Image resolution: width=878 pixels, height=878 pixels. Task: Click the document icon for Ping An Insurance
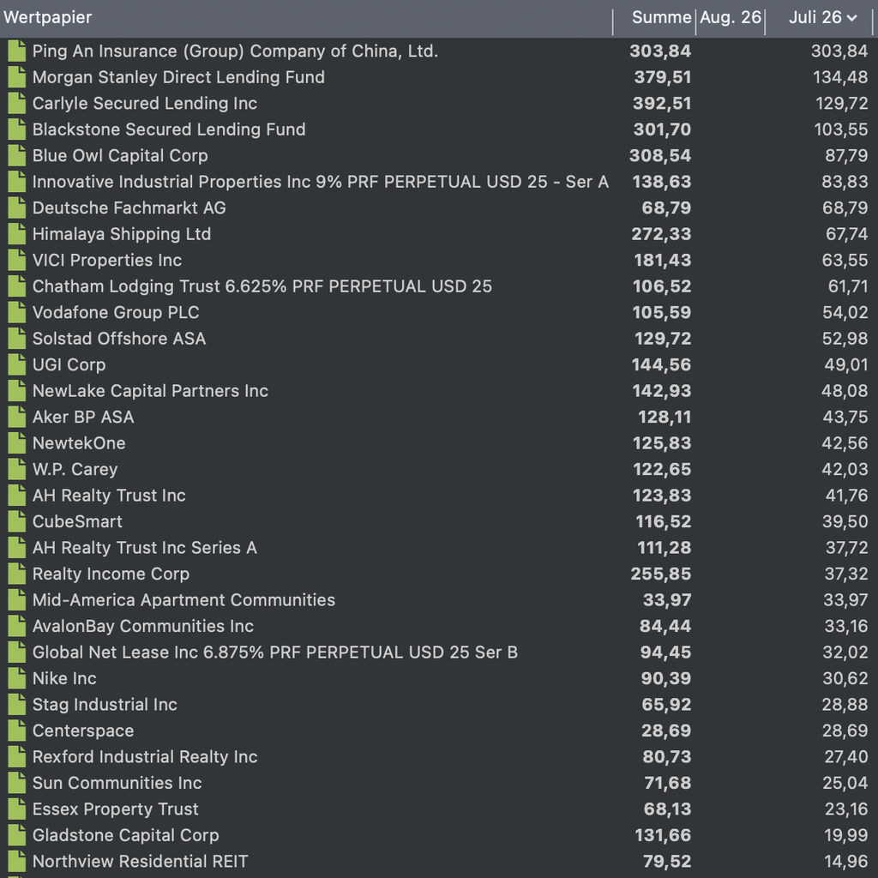click(17, 51)
